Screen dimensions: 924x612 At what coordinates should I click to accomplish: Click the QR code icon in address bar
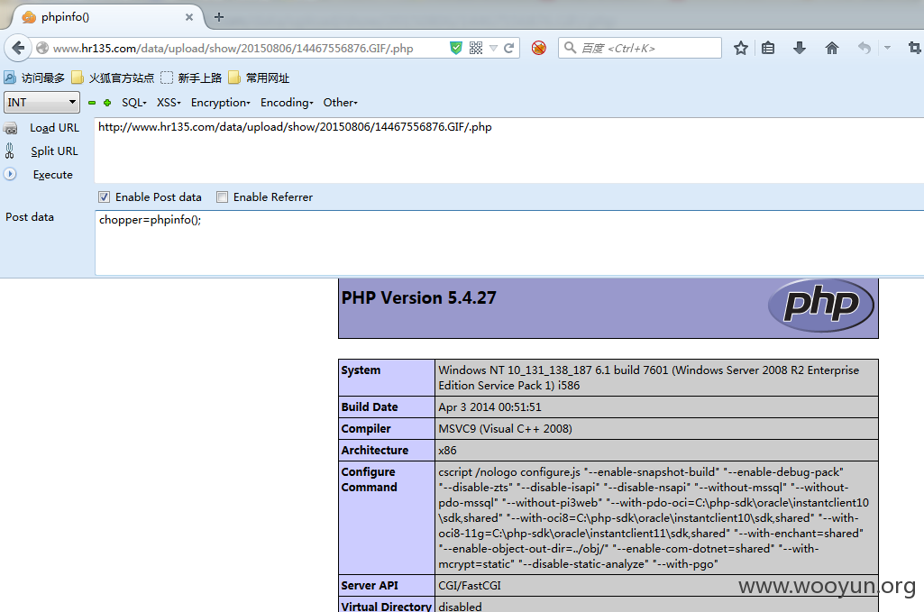[x=476, y=48]
